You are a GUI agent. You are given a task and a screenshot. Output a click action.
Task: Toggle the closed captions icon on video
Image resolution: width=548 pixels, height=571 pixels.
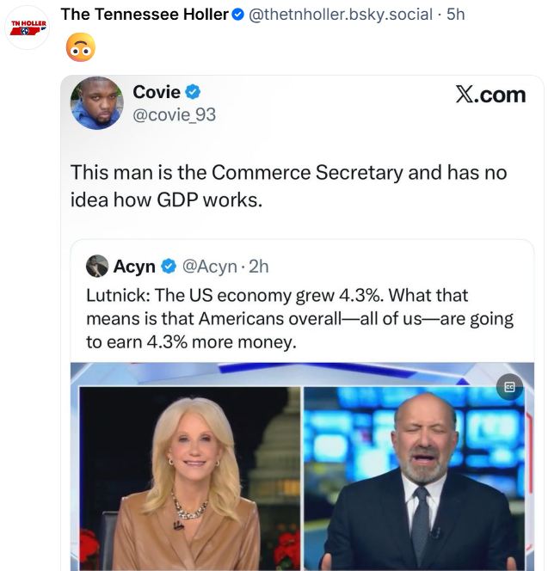pyautogui.click(x=509, y=387)
